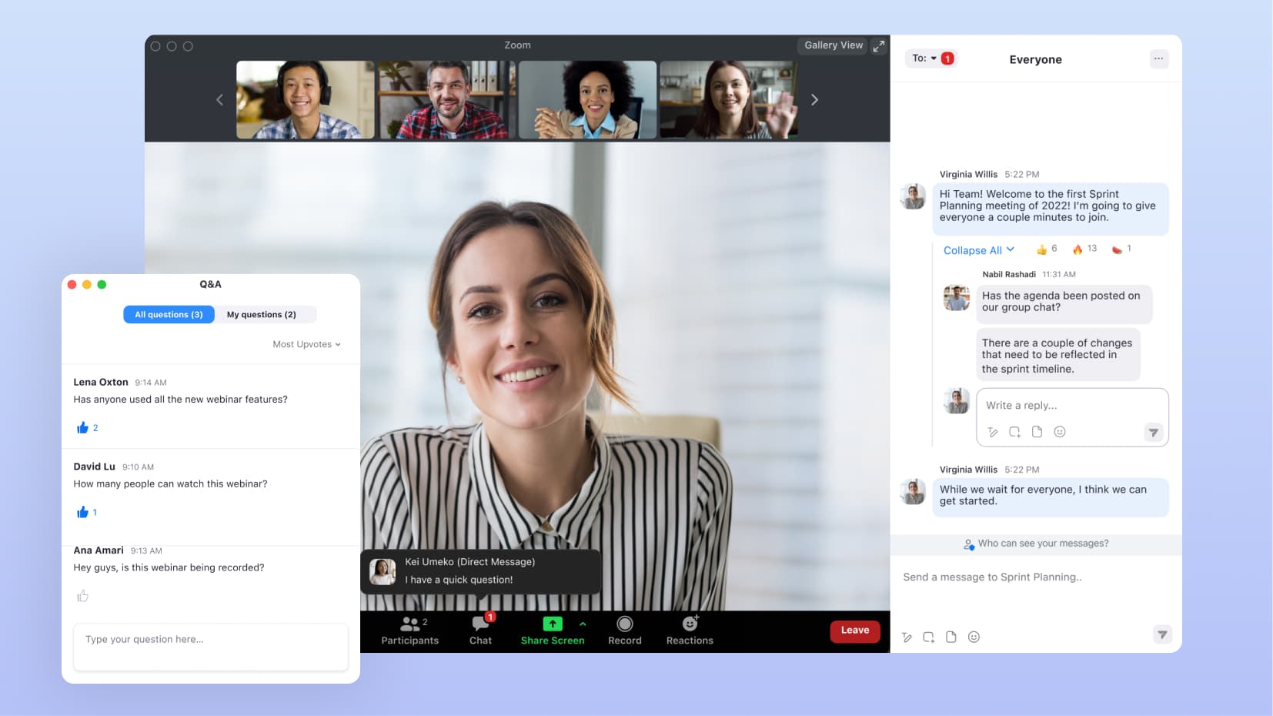Click the green Share Screen icon

click(552, 624)
